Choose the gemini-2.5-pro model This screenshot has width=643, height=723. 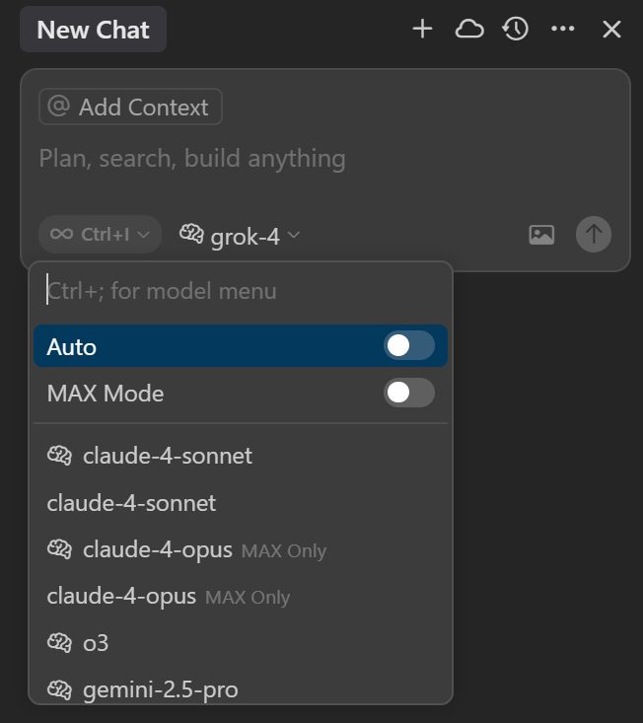pyautogui.click(x=241, y=689)
